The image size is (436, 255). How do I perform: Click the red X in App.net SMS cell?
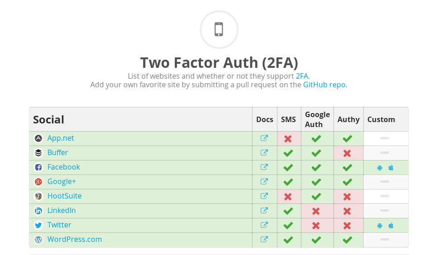[x=288, y=139]
